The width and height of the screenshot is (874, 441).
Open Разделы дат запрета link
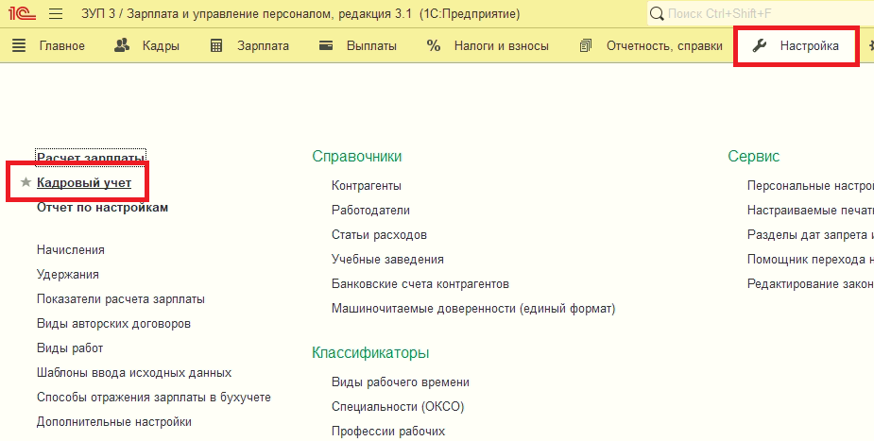tap(811, 234)
